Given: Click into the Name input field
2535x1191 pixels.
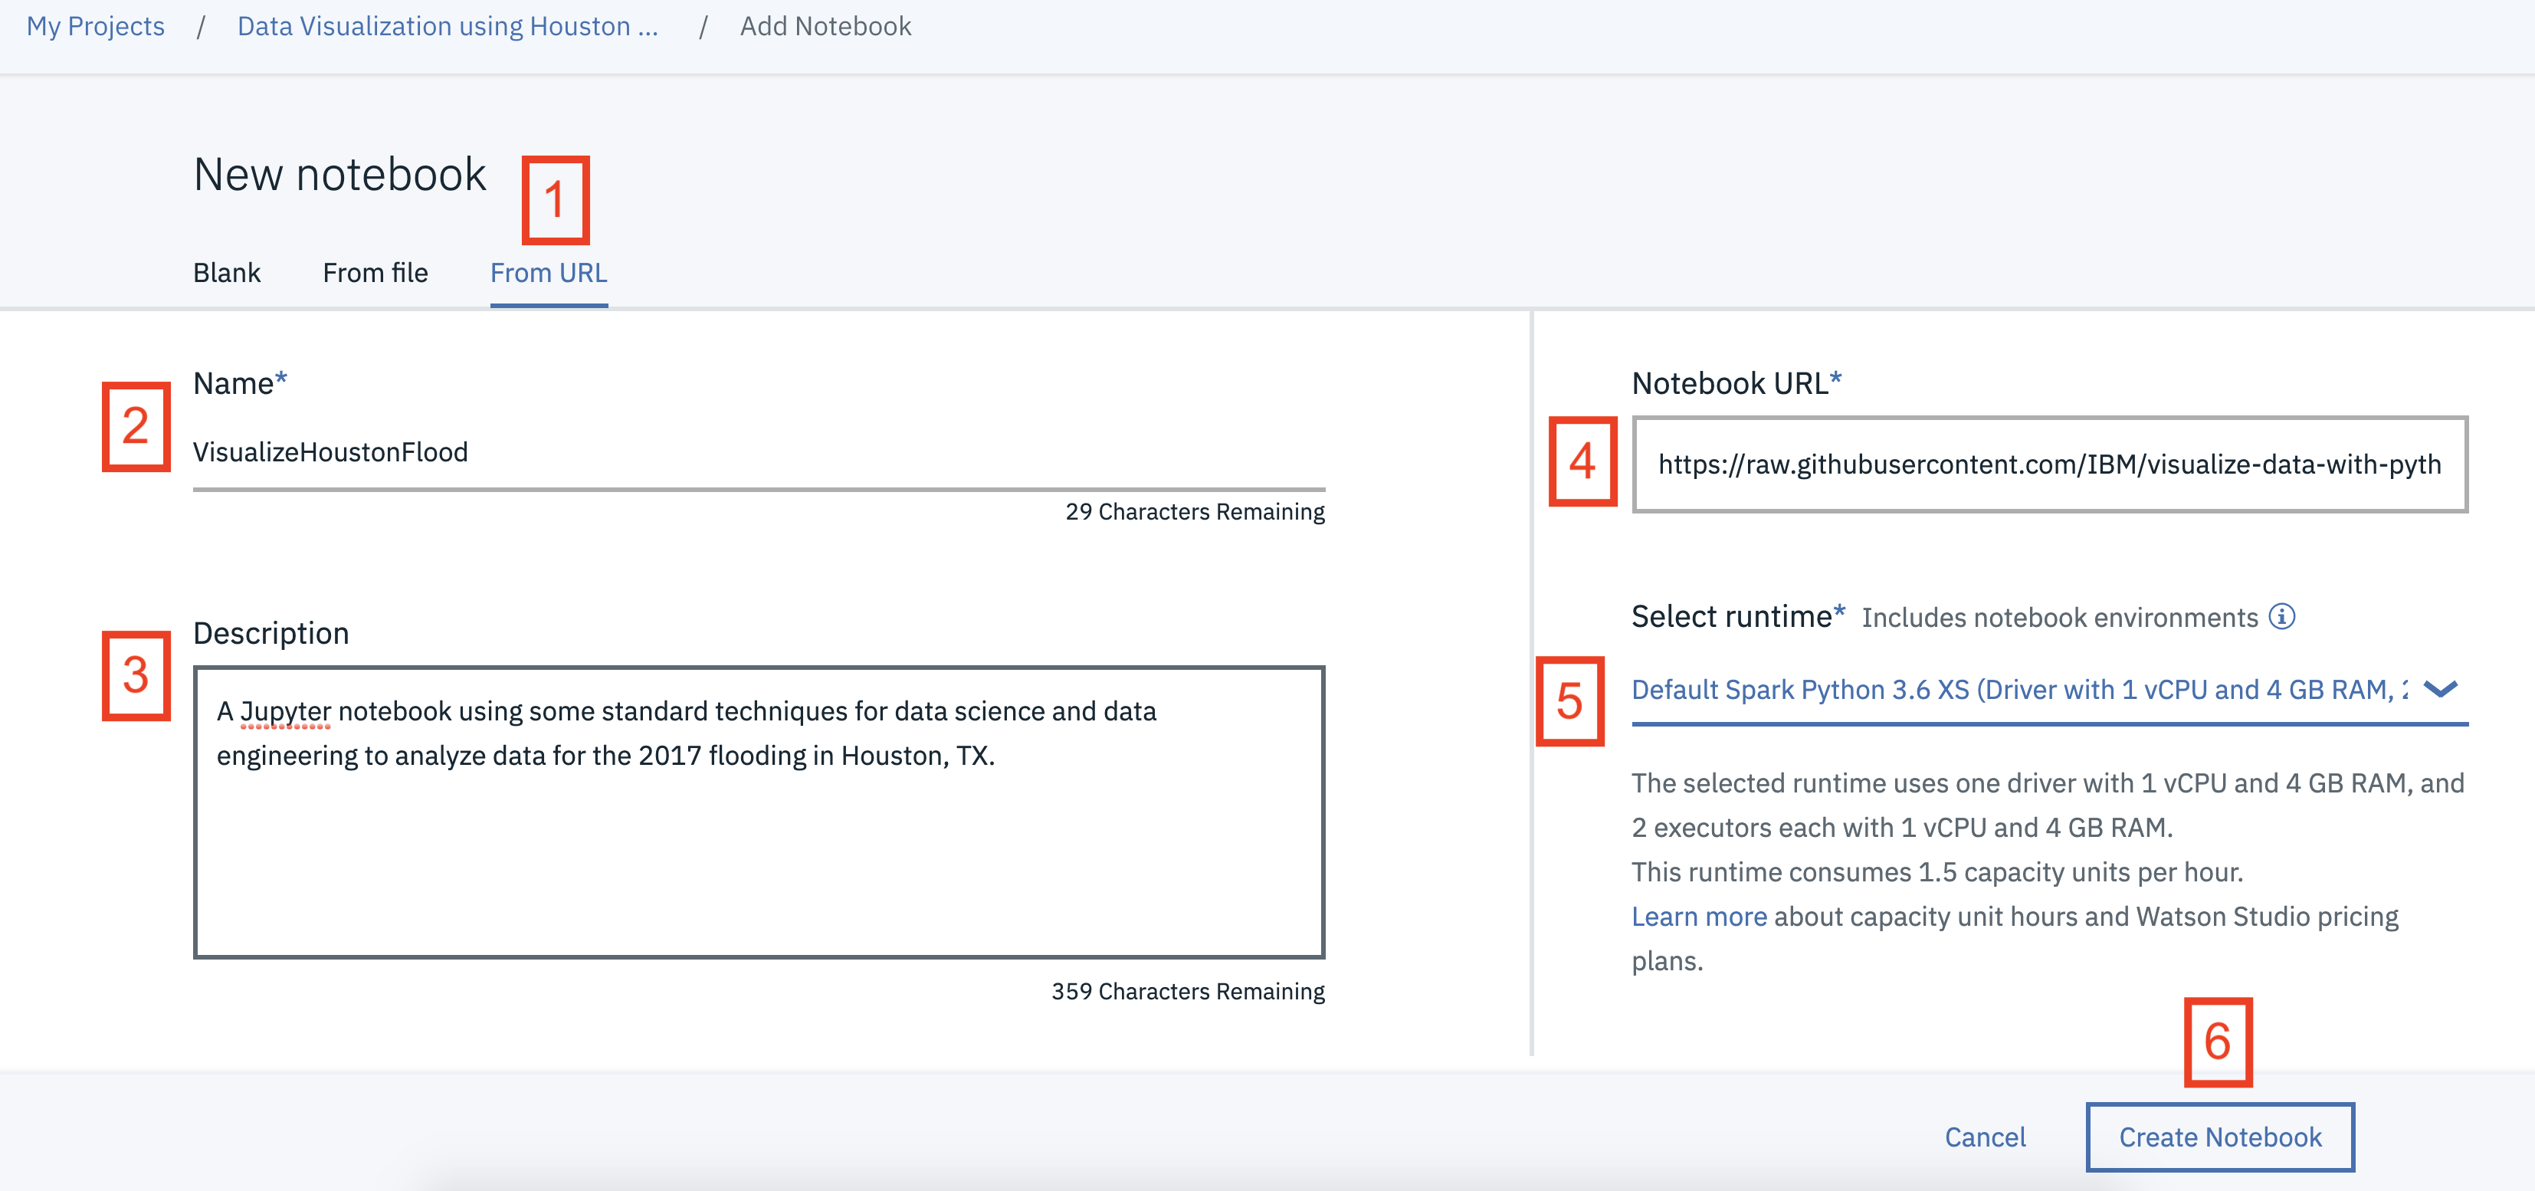Looking at the screenshot, I should point(758,453).
